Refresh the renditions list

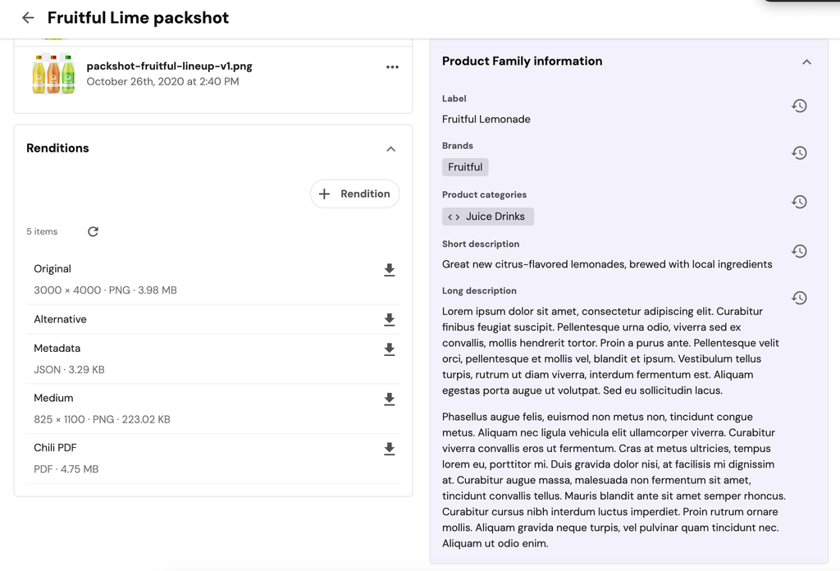click(93, 231)
